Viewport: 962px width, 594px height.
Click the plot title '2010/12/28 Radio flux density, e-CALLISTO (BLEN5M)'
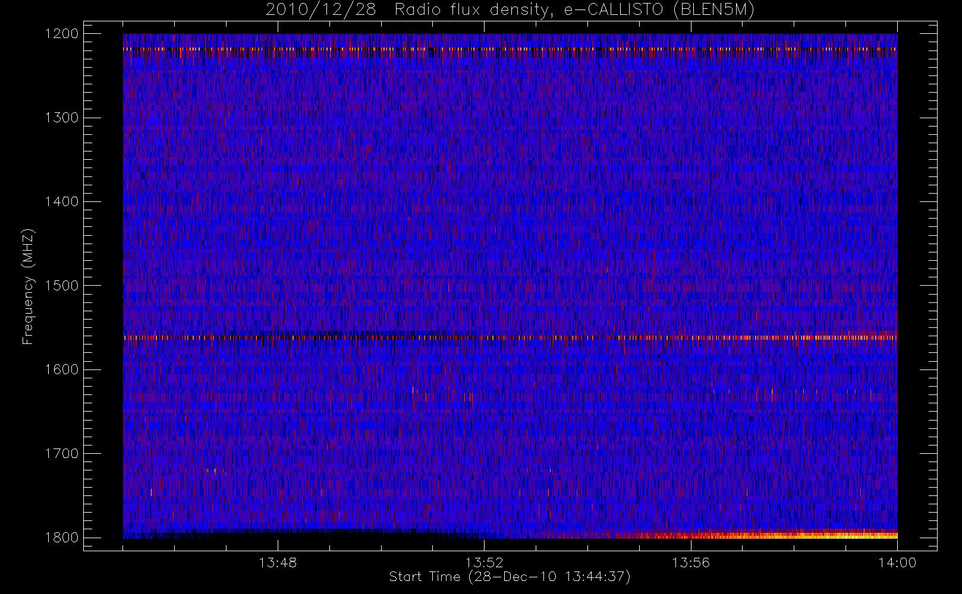510,10
